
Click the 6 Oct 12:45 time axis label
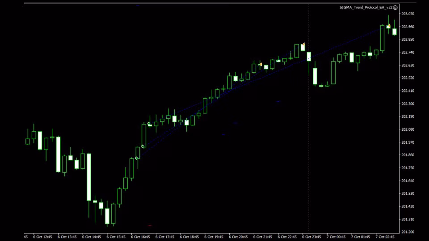42,237
